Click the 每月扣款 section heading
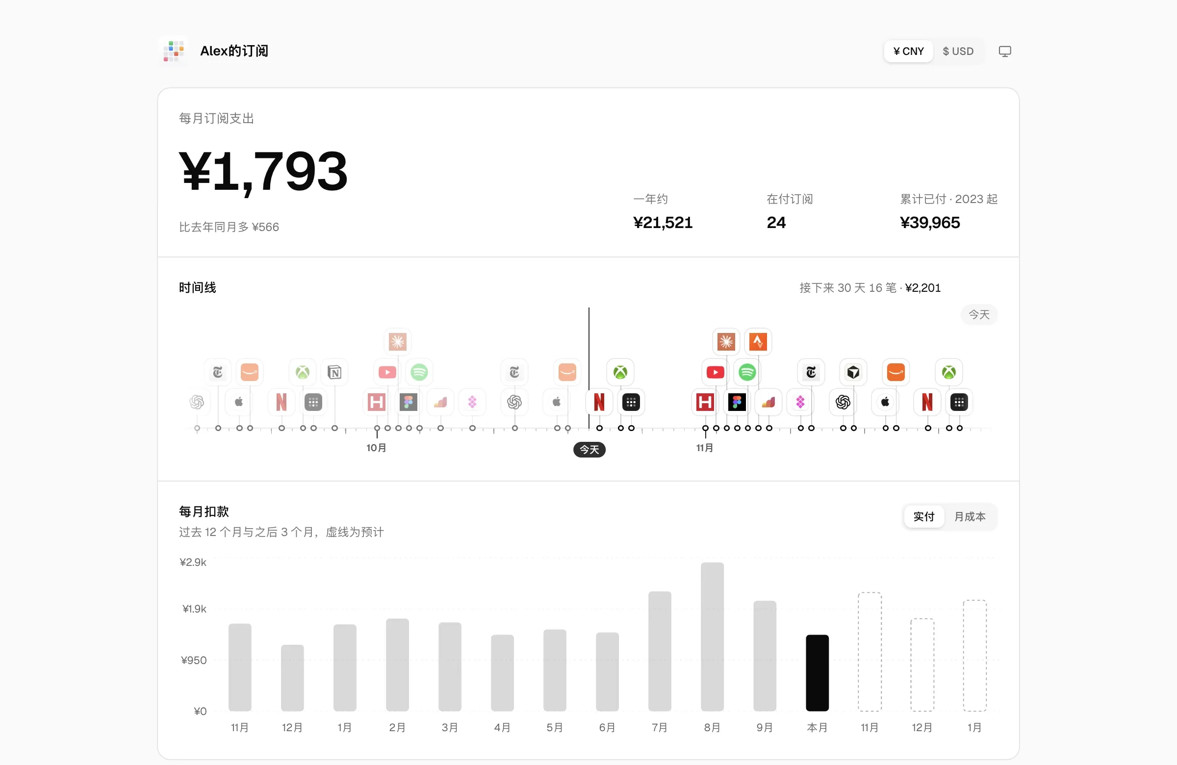The image size is (1177, 765). 204,511
